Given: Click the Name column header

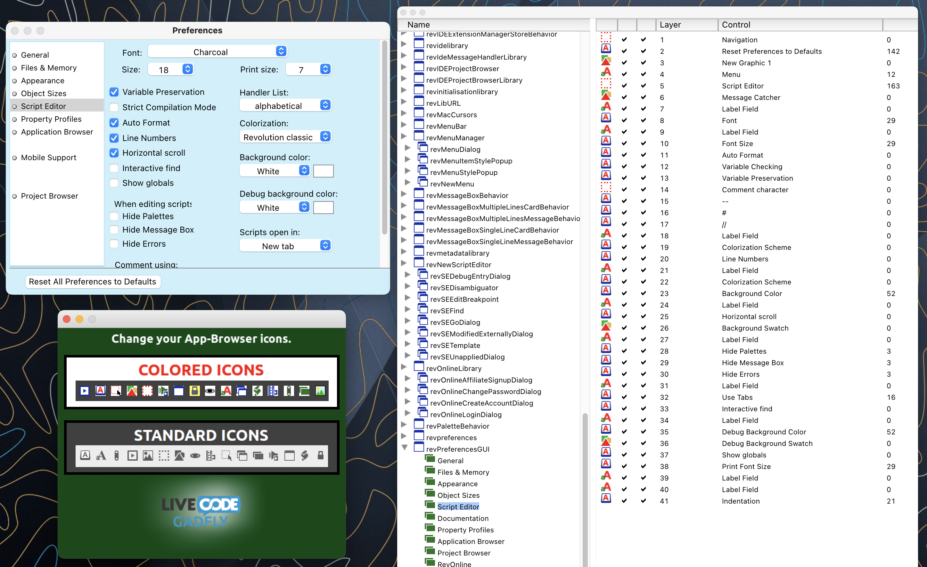Looking at the screenshot, I should click(494, 24).
